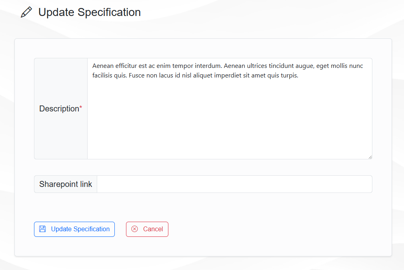Screen dimensions: 404x270
Task: Click the pencil icon beside the page title
Action: pyautogui.click(x=26, y=12)
